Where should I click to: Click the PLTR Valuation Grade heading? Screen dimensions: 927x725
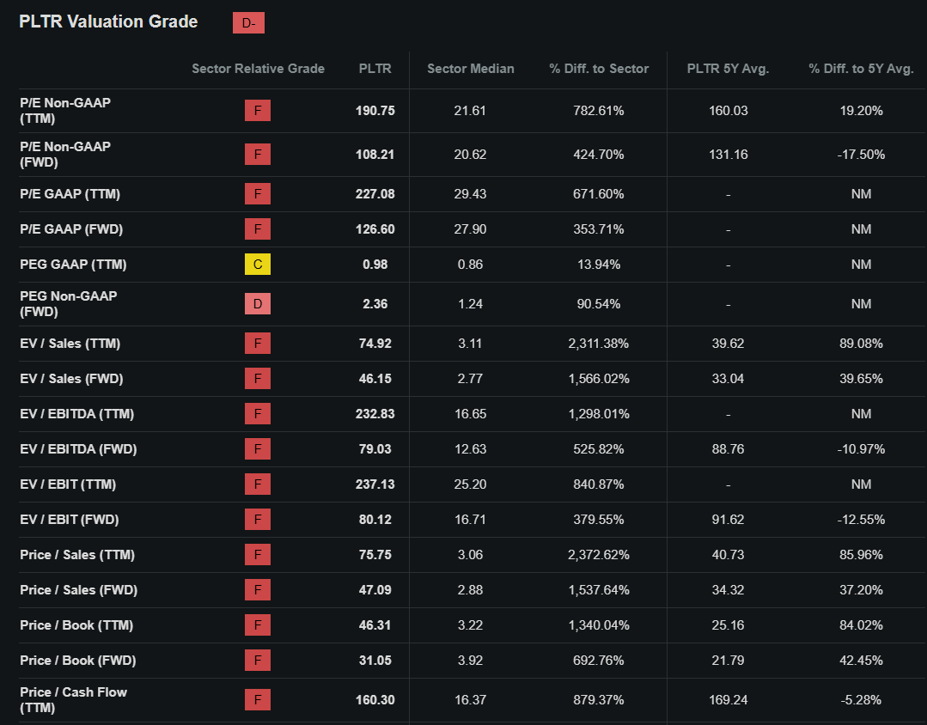point(108,22)
